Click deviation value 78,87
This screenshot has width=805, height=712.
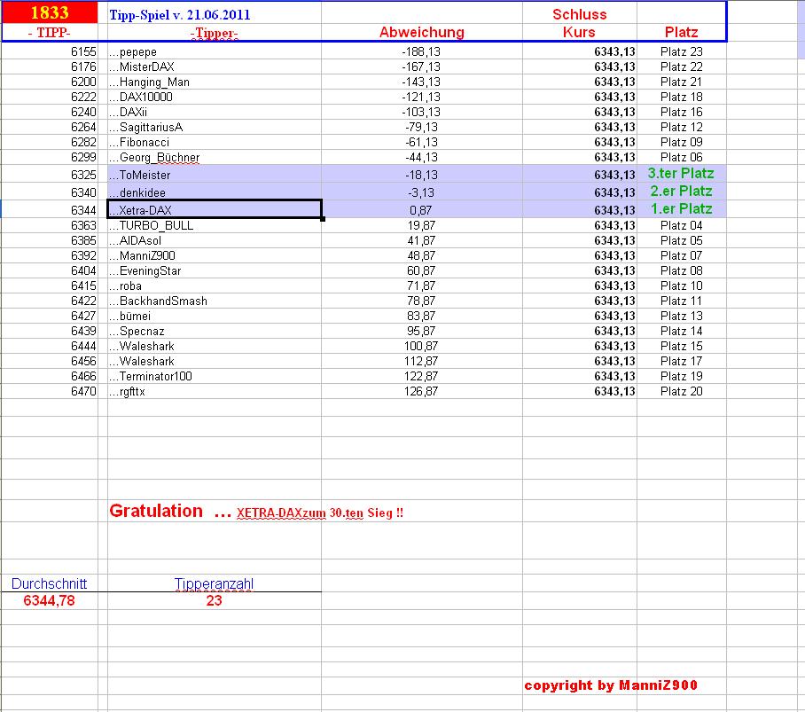[x=421, y=301]
